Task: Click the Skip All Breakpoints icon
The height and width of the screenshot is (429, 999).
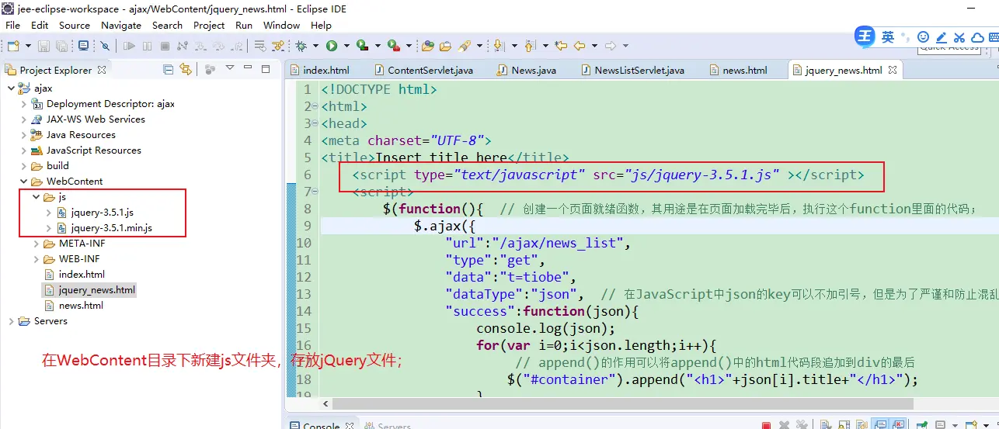Action: click(104, 47)
